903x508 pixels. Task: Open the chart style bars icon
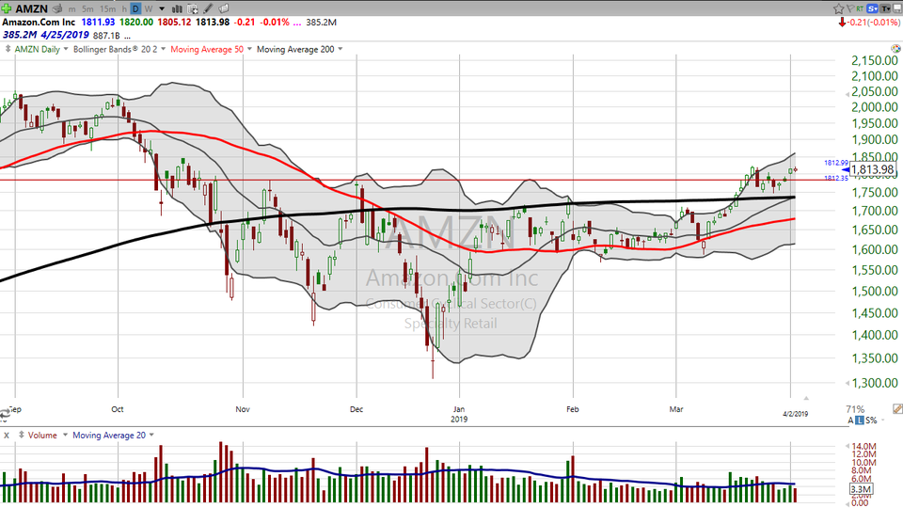pos(177,8)
